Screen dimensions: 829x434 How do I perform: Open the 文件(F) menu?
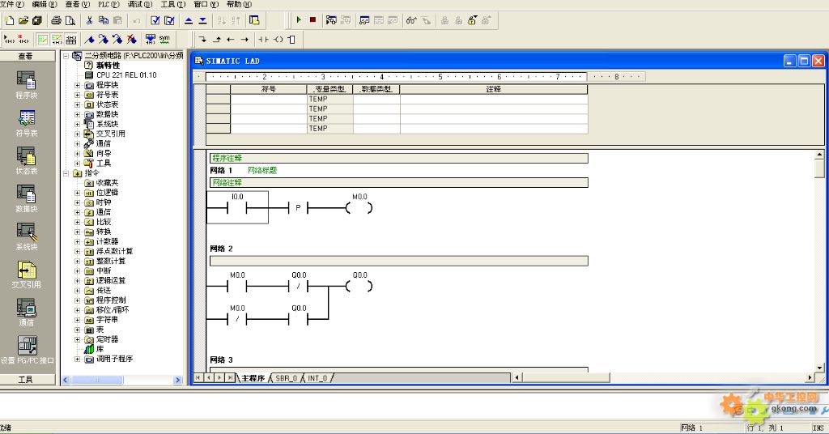click(11, 4)
